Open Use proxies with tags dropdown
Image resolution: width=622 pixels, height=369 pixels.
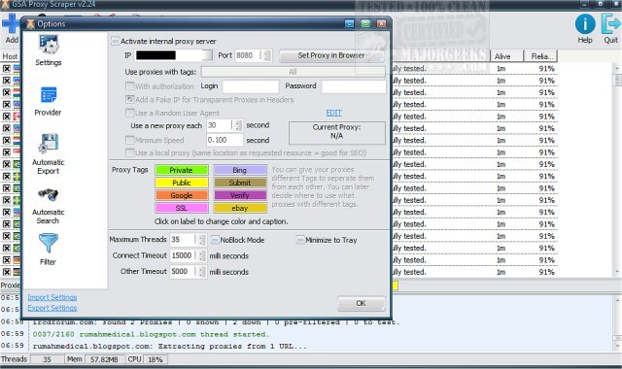click(x=293, y=72)
